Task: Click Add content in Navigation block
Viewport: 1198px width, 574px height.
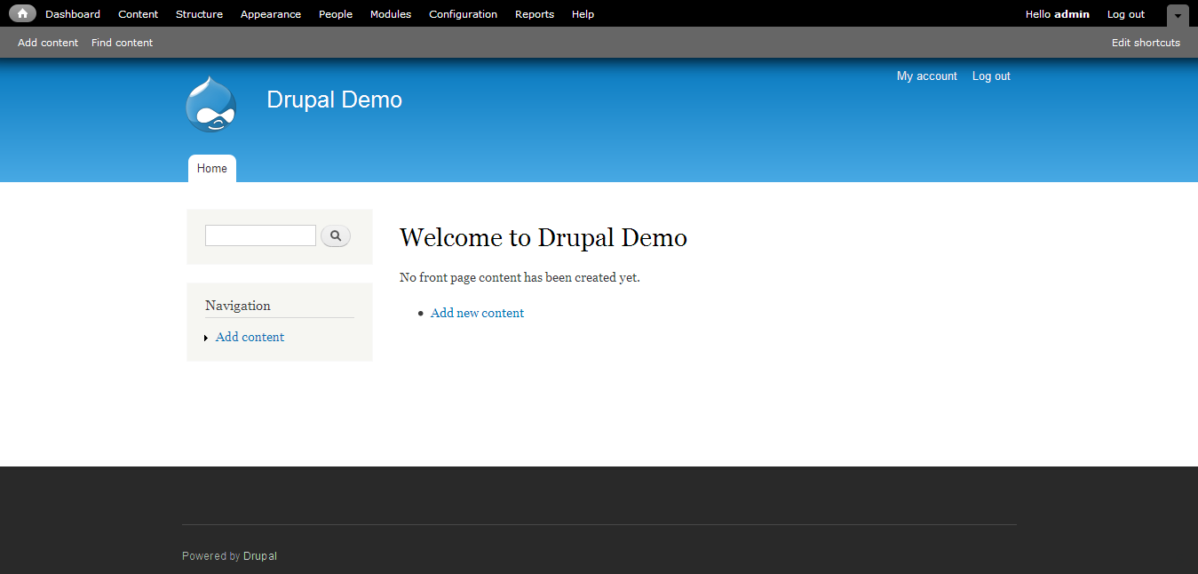Action: 250,337
